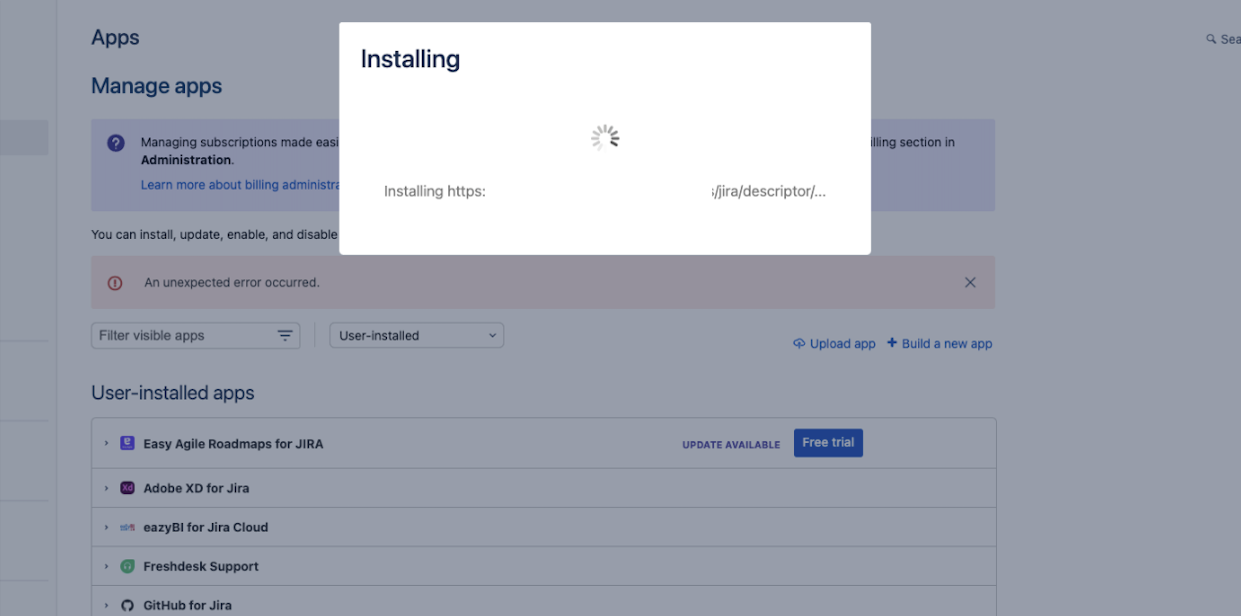Expand the eazyBI for Jira Cloud row
The width and height of the screenshot is (1241, 616).
[x=106, y=527]
